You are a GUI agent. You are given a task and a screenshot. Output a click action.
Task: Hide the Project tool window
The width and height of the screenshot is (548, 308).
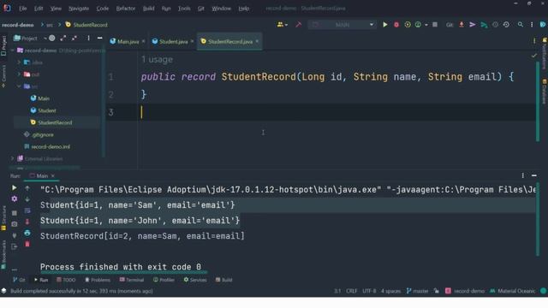[99, 38]
